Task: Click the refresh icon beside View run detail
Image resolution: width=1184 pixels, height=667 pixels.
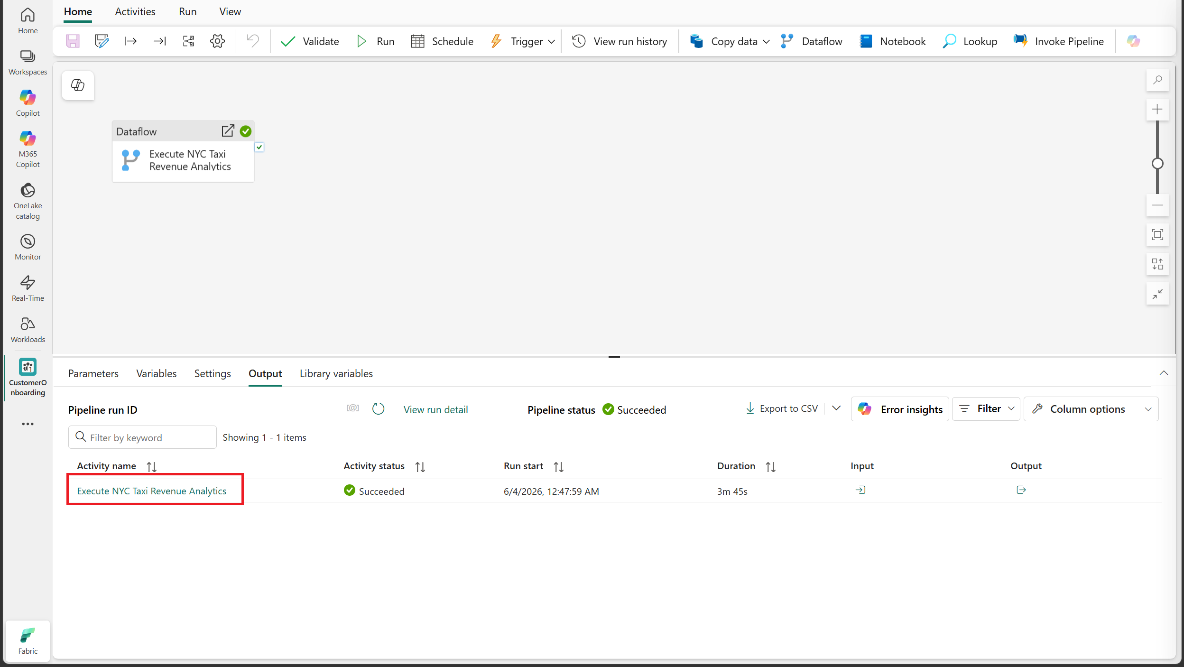Action: (378, 409)
